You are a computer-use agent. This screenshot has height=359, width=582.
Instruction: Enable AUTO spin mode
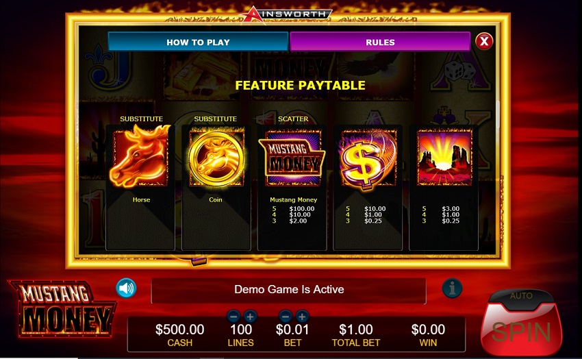[x=521, y=296]
